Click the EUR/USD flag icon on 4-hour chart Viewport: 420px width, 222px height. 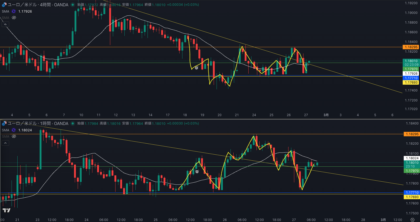click(4, 5)
